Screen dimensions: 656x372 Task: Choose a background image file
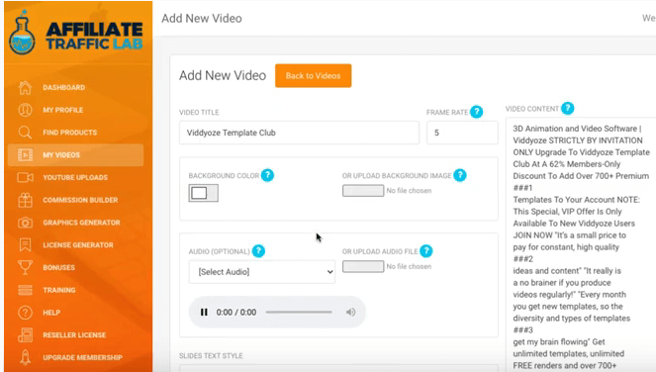pos(363,191)
